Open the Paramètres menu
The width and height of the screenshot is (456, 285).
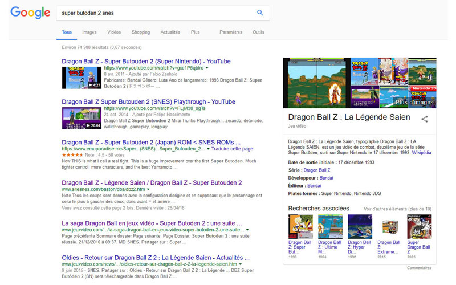(231, 32)
